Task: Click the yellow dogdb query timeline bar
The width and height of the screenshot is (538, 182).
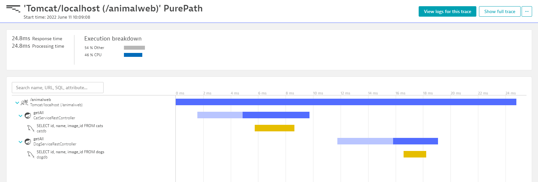Action: (x=415, y=154)
